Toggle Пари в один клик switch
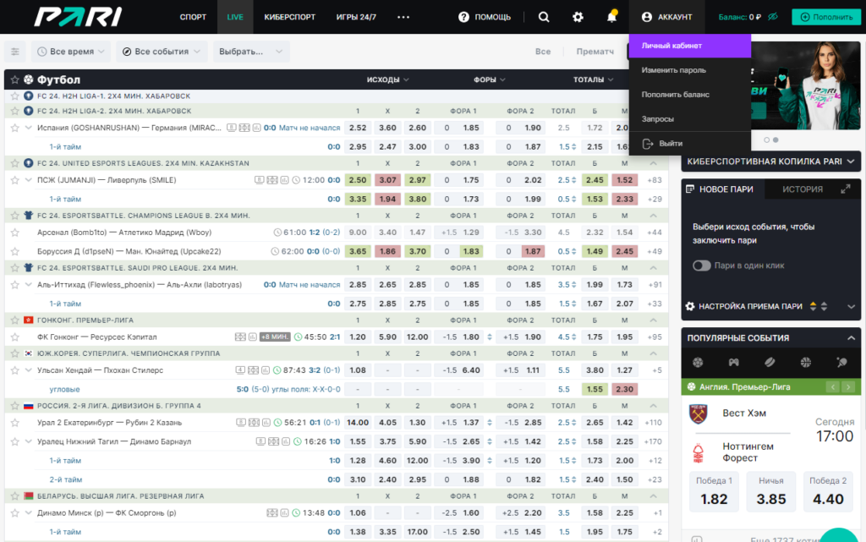866x542 pixels. 701,266
